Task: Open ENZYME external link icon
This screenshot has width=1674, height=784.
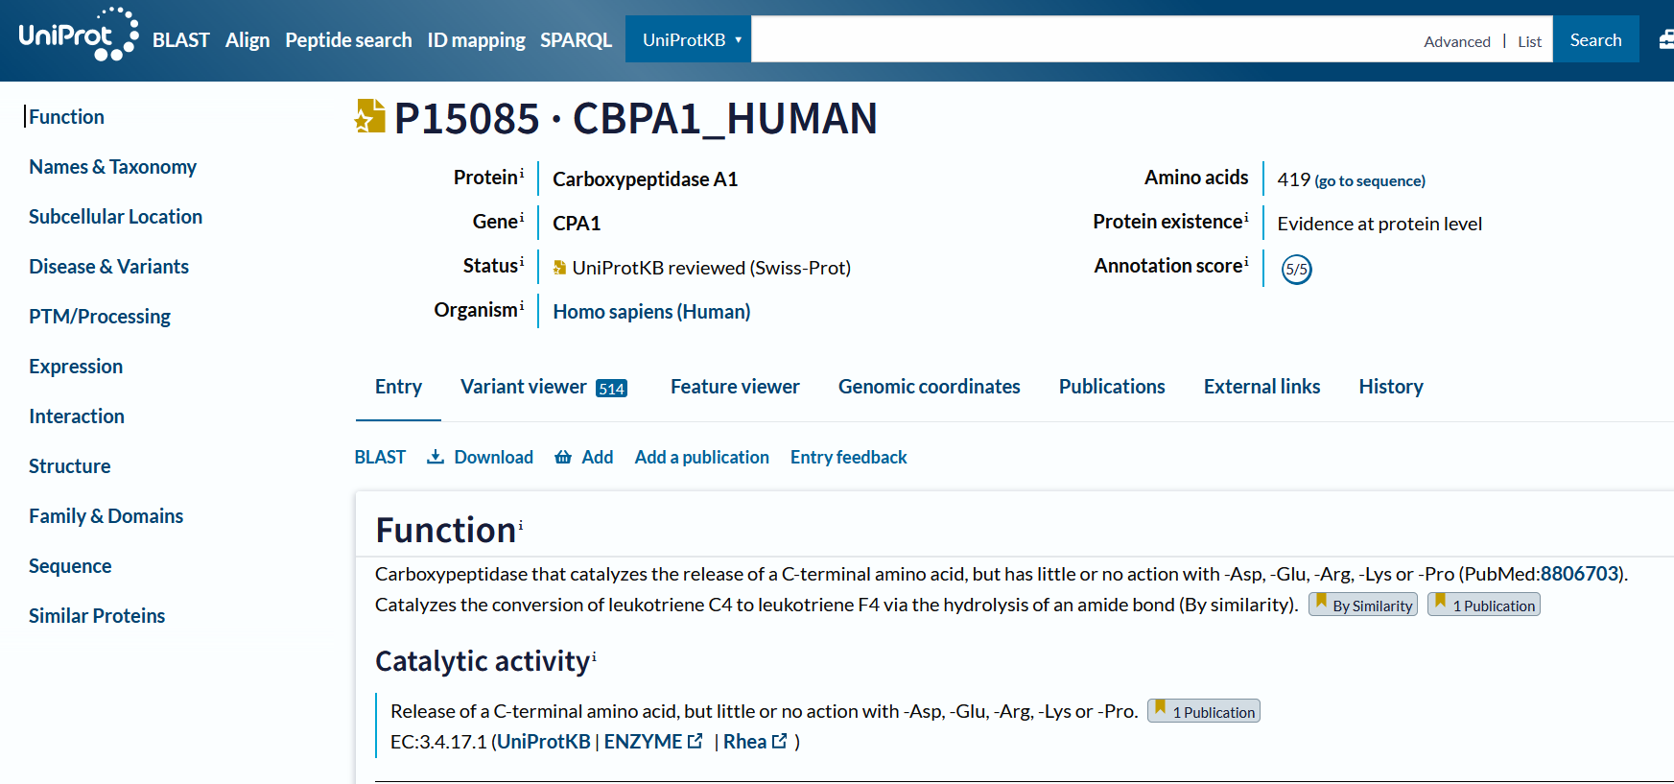Action: point(696,741)
